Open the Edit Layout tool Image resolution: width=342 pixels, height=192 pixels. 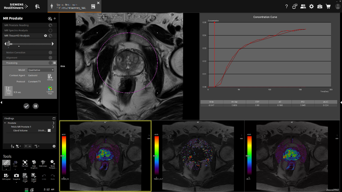(6, 175)
